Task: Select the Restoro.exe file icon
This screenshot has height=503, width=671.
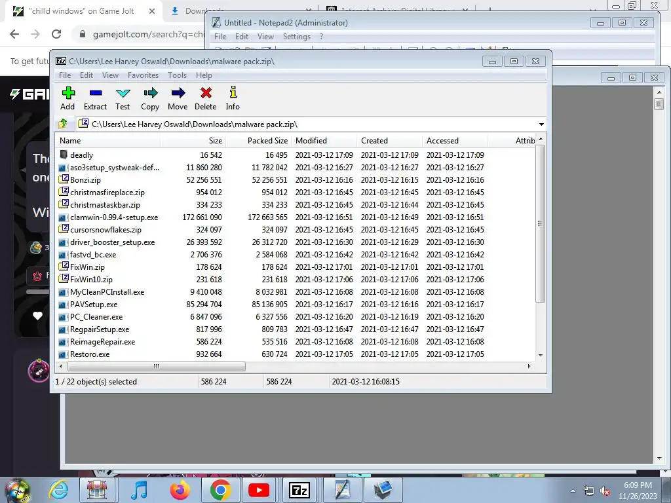Action: tap(64, 354)
